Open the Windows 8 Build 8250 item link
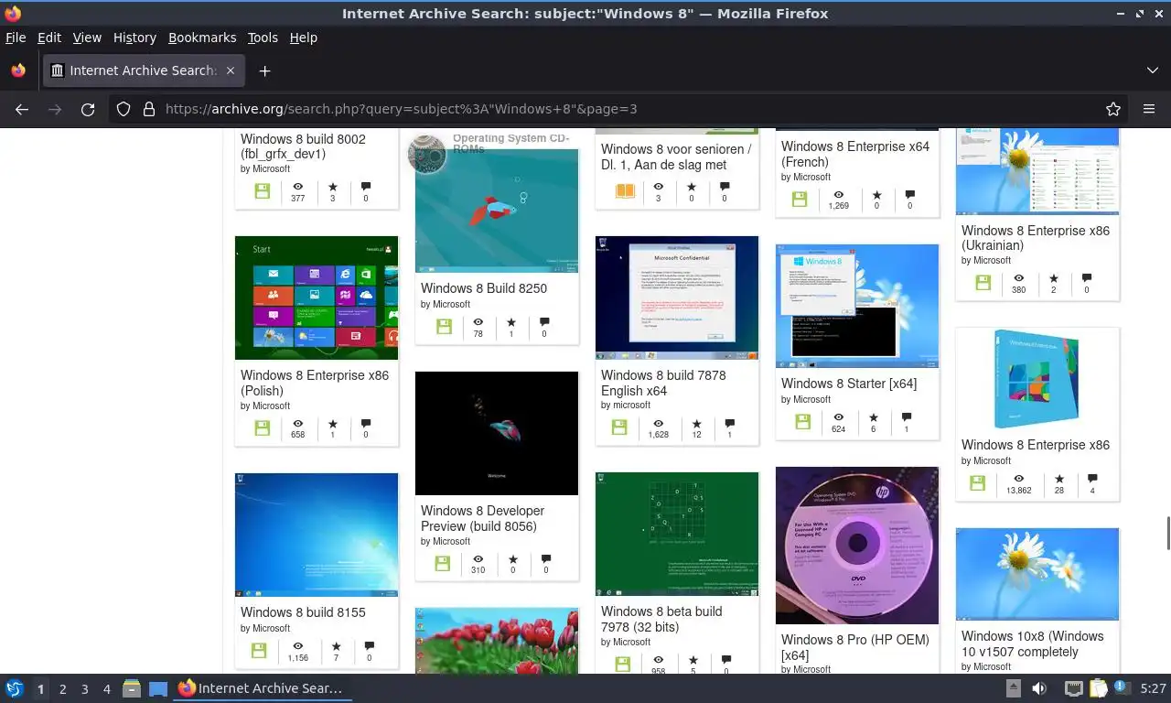1171x703 pixels. [484, 288]
